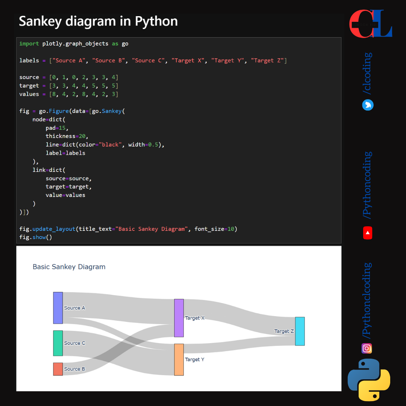Select the green Source C node
406x406 pixels.
pyautogui.click(x=58, y=343)
